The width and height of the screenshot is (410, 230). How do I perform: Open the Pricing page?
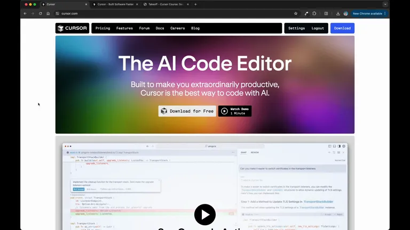[102, 28]
